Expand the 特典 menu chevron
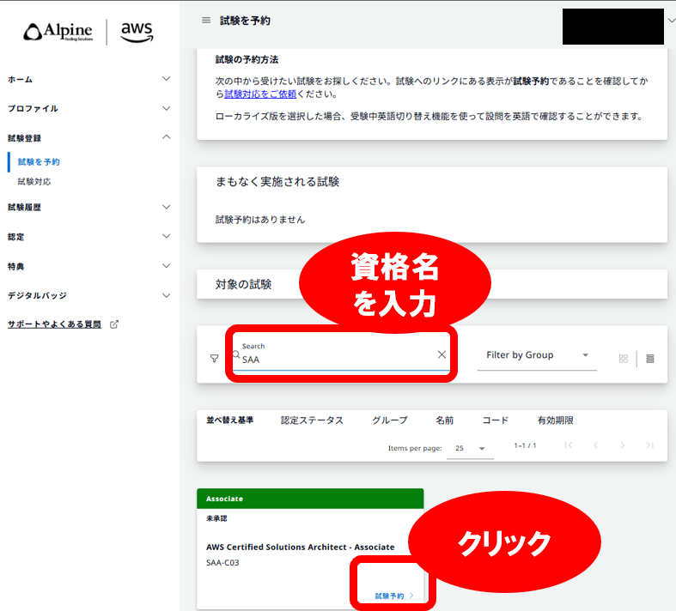 tap(166, 266)
